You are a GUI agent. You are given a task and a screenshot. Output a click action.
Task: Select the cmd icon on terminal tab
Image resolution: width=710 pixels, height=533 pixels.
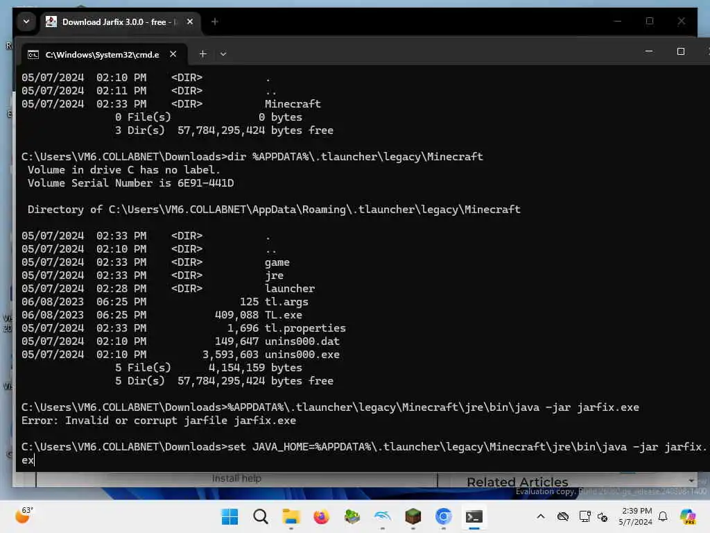pyautogui.click(x=33, y=55)
